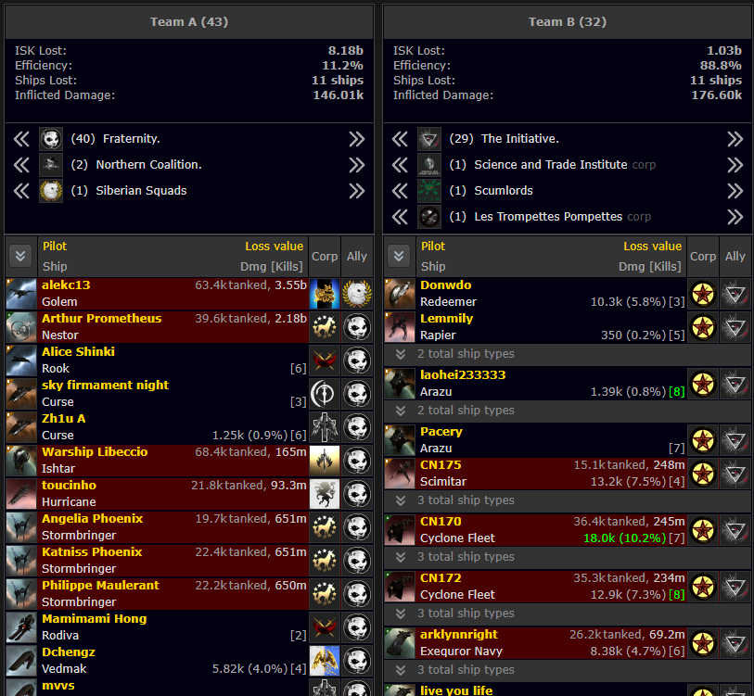Viewport: 754px width, 696px height.
Task: Sort Team A by Loss value
Action: click(274, 247)
